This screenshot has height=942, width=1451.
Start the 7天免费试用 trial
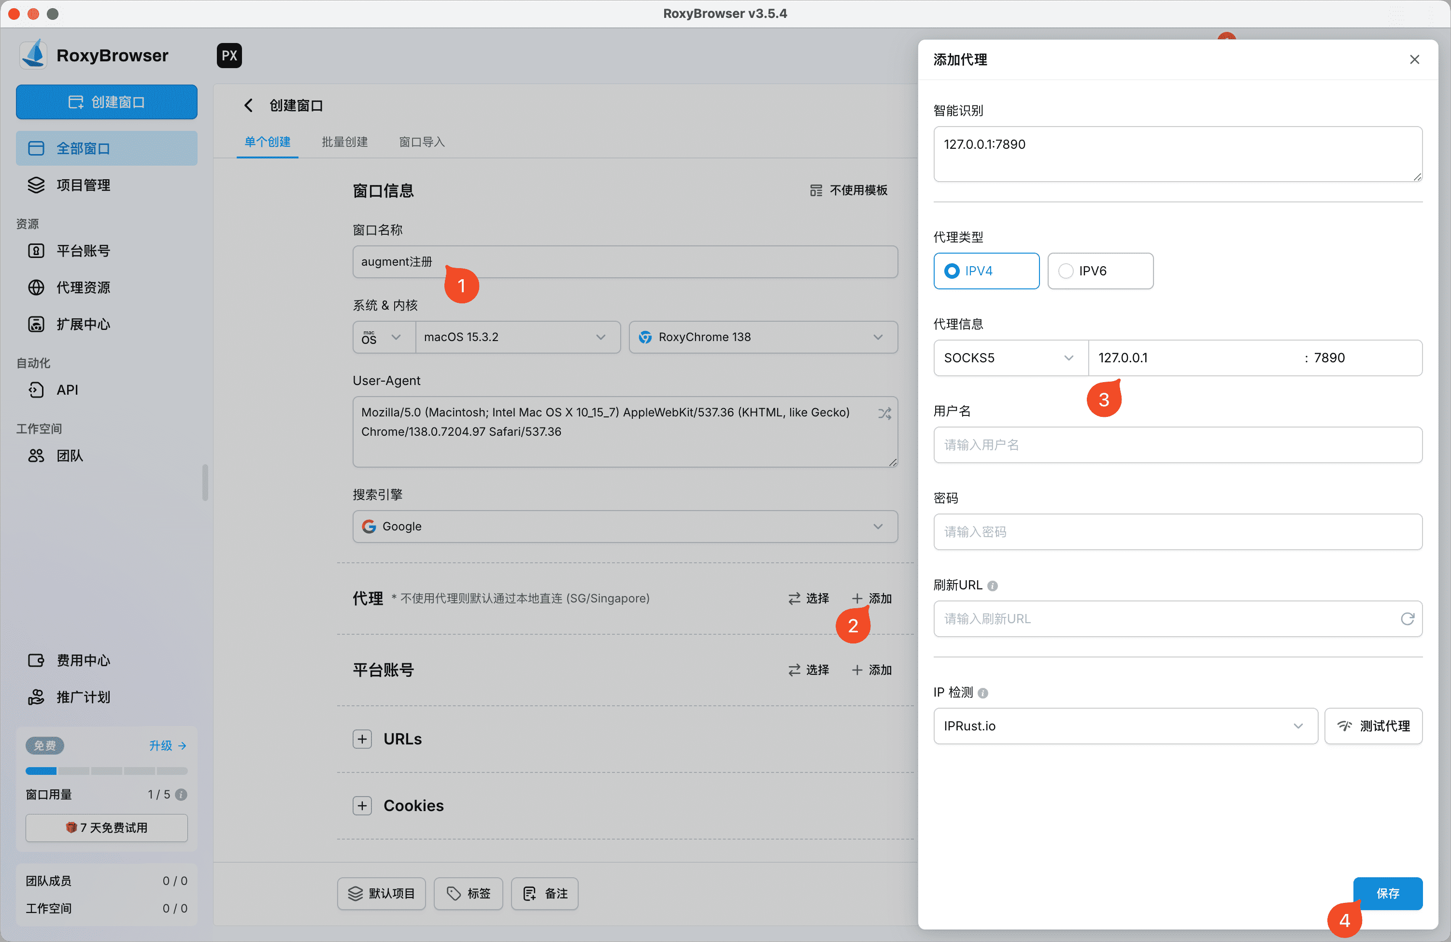107,828
